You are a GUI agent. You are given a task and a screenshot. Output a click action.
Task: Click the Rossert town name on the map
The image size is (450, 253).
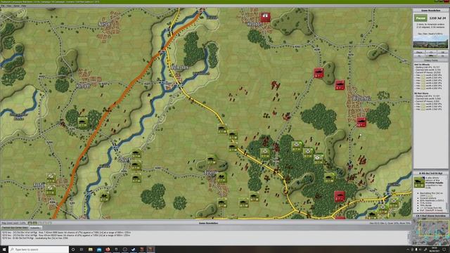point(255,25)
